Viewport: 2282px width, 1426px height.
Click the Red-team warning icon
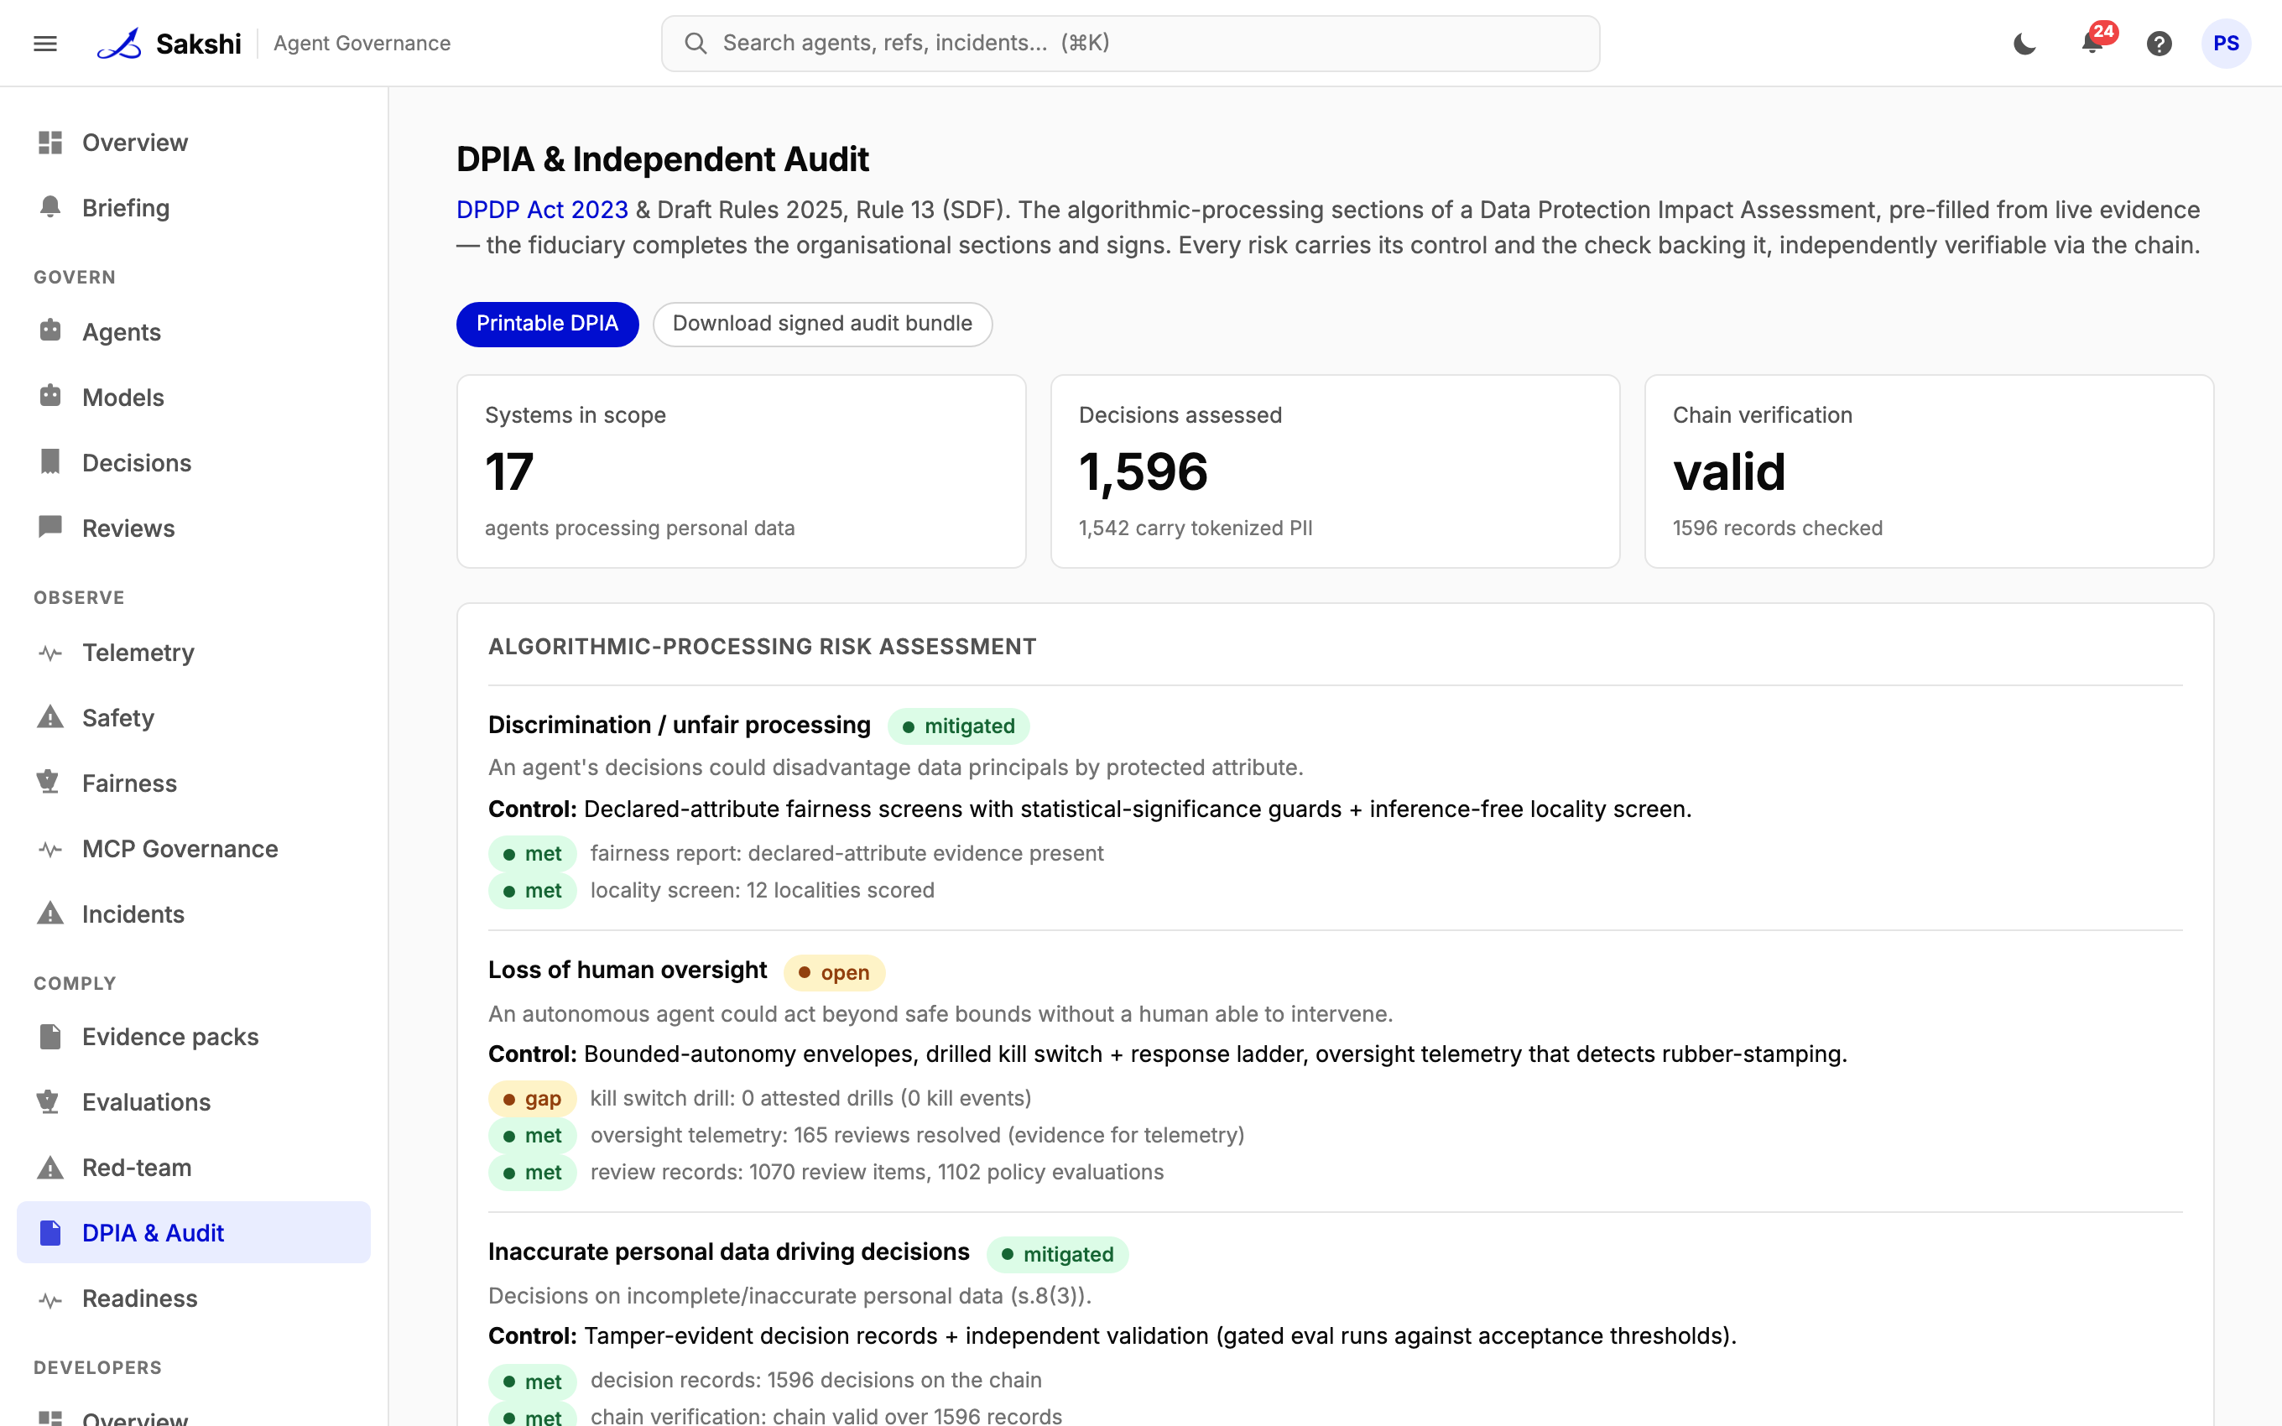point(50,1168)
